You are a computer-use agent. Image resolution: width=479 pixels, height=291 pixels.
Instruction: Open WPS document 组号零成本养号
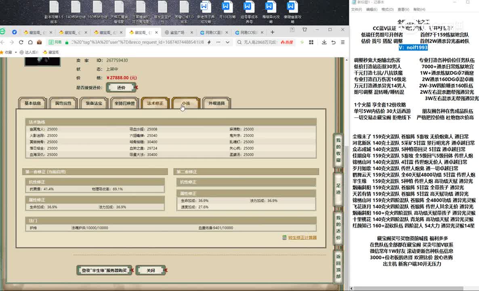(x=249, y=12)
